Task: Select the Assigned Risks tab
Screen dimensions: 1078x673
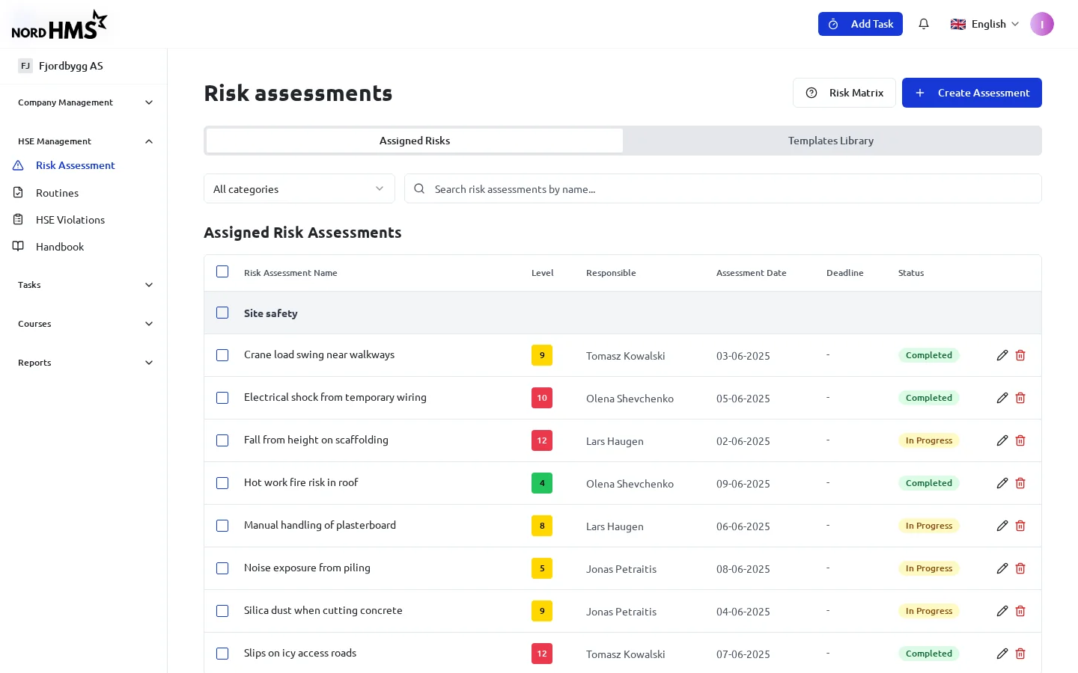Action: (415, 141)
